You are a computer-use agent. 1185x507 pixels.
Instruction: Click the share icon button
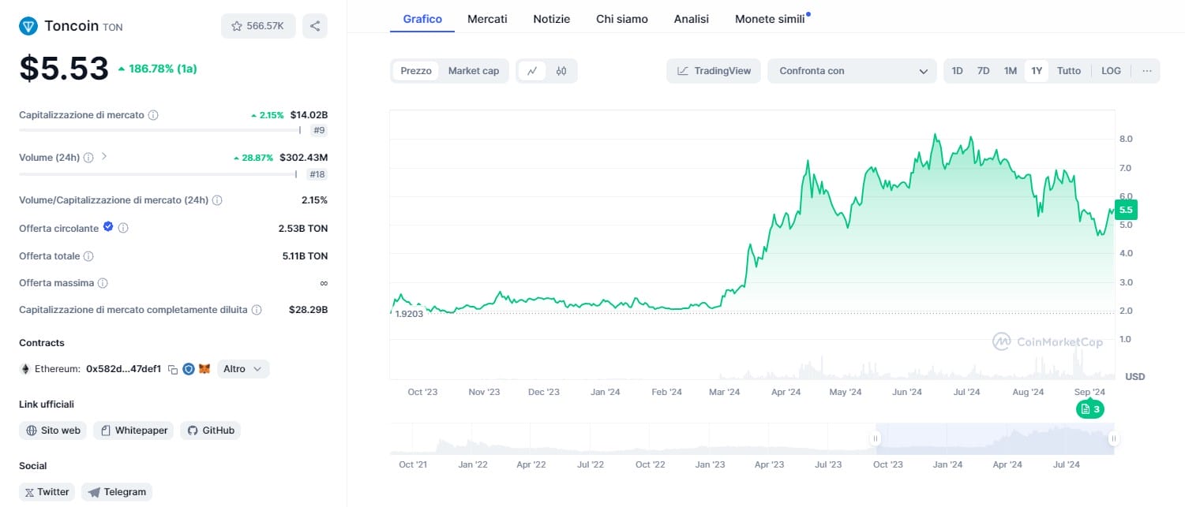[315, 26]
